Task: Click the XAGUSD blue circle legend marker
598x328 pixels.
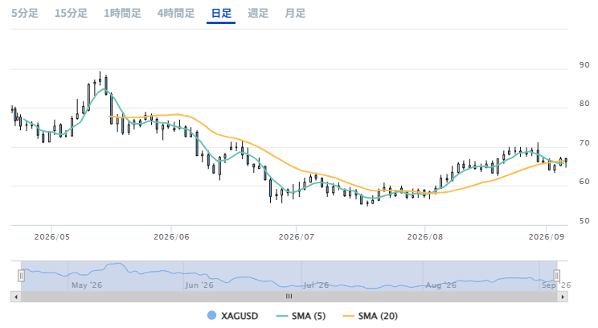Action: point(211,315)
